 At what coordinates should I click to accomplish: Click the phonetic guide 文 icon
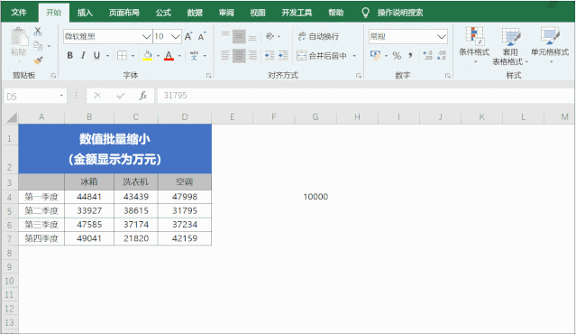click(x=194, y=56)
